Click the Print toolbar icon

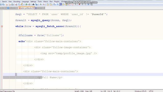[12, 4]
